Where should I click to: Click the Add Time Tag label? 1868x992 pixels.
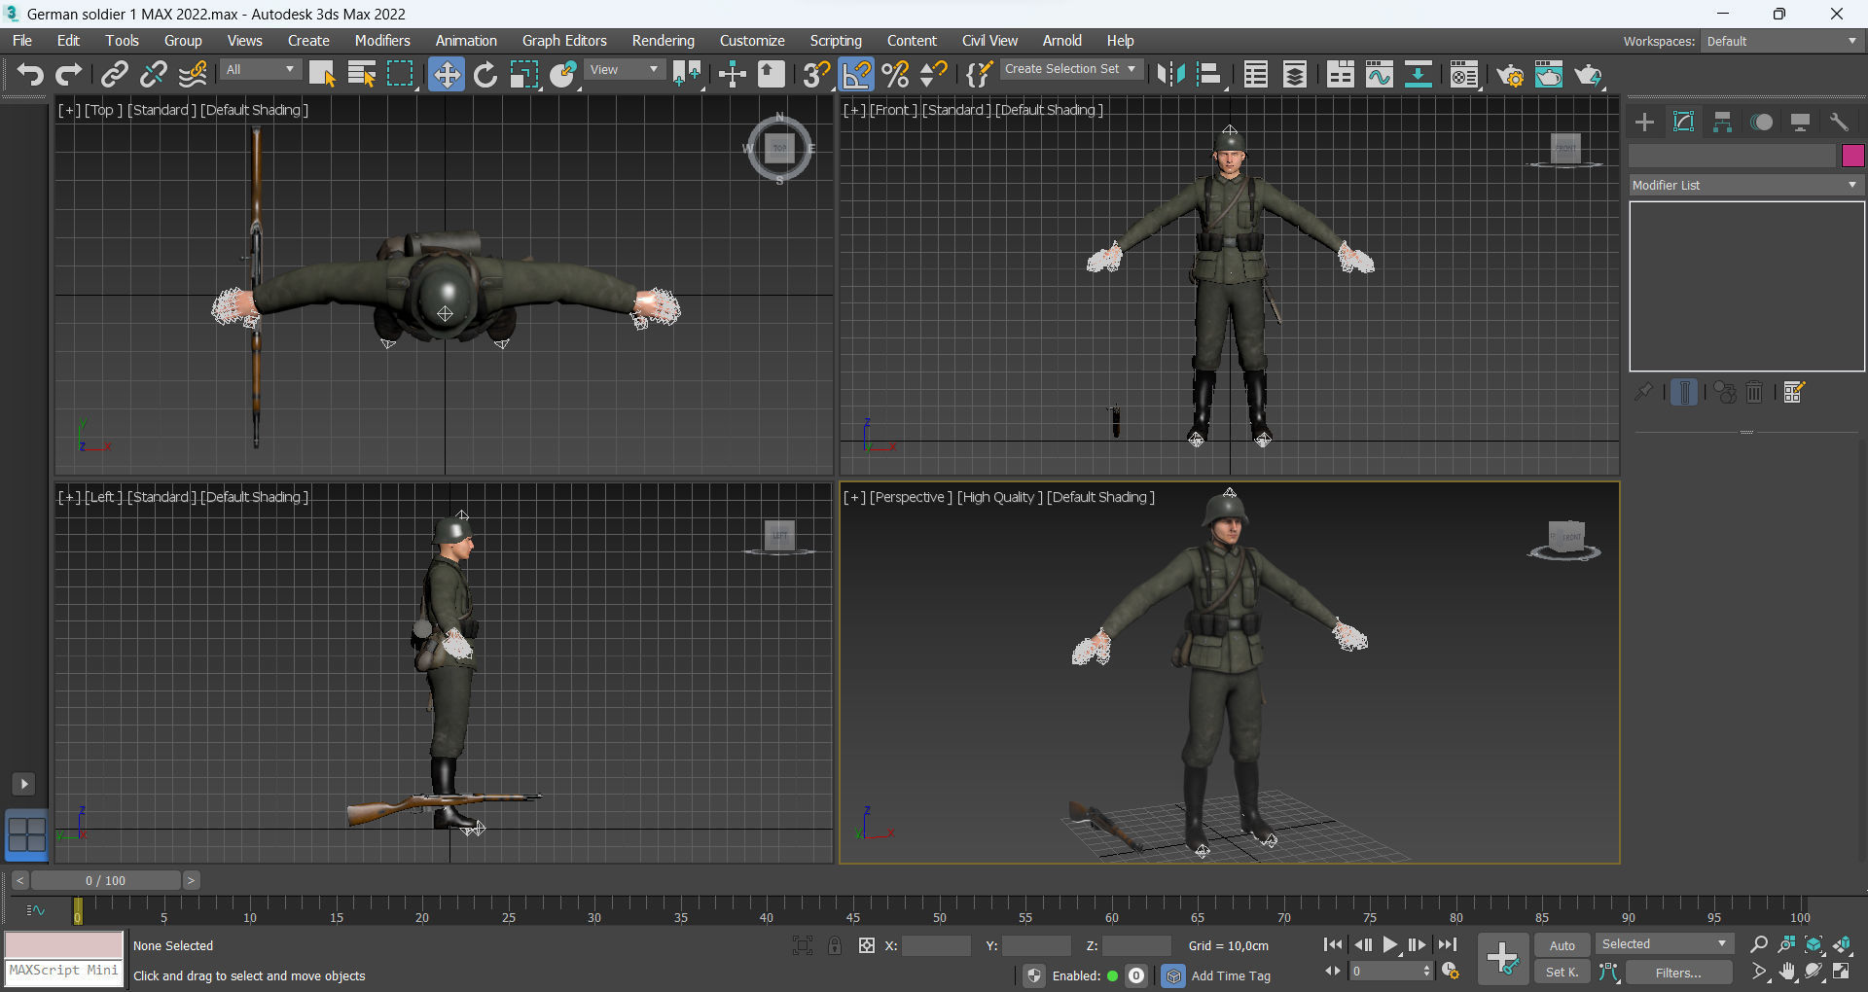tap(1231, 975)
